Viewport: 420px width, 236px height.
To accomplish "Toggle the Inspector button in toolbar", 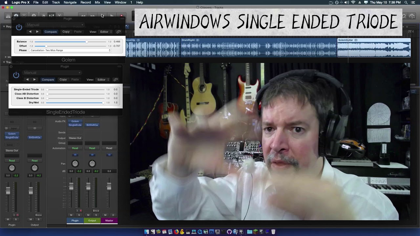I will click(16, 16).
